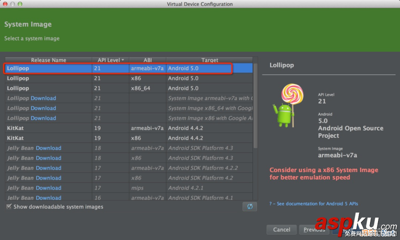Select Lollipop x86 Android 5.0 row
Image resolution: width=400 pixels, height=240 pixels.
click(x=129, y=78)
